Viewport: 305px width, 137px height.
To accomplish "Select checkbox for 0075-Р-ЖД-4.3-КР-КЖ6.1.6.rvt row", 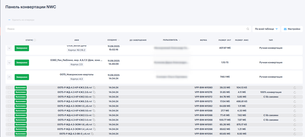I will click(9, 111).
